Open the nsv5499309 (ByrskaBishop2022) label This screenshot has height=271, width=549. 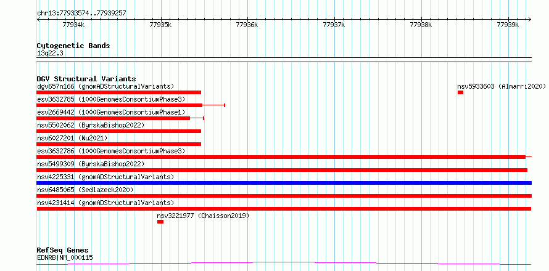tap(91, 164)
